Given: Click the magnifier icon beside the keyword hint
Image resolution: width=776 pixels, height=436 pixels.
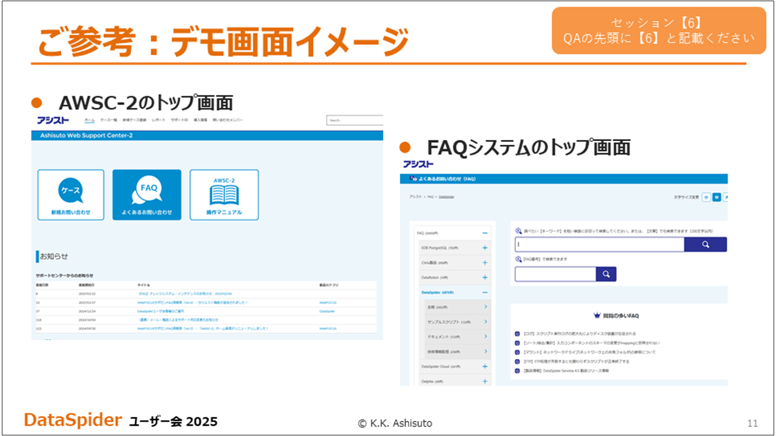Looking at the screenshot, I should [x=518, y=231].
